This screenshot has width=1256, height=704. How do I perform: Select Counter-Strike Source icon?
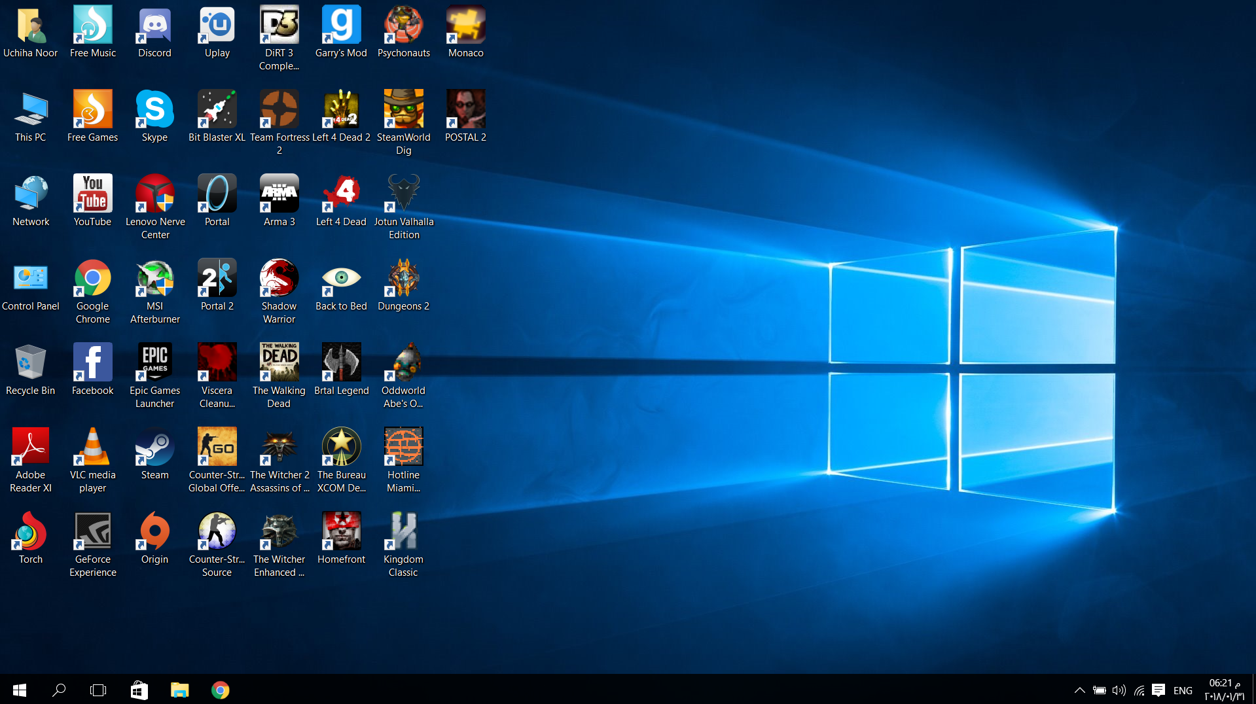(x=217, y=531)
